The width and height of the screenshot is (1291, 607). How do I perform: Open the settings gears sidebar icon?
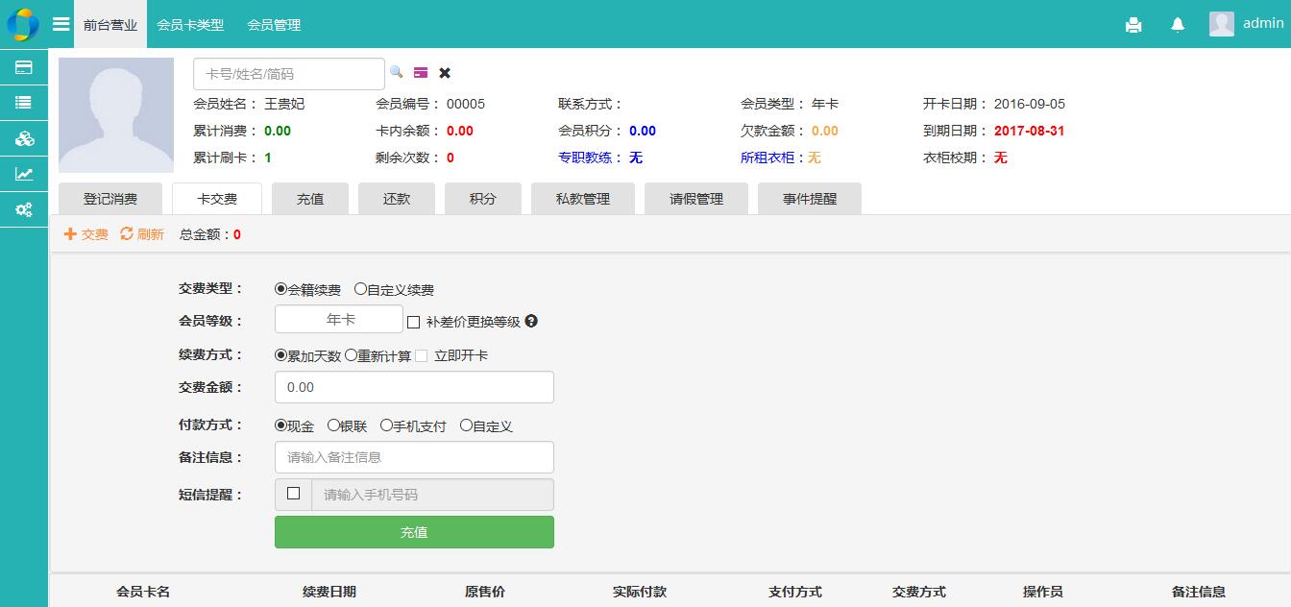24,209
